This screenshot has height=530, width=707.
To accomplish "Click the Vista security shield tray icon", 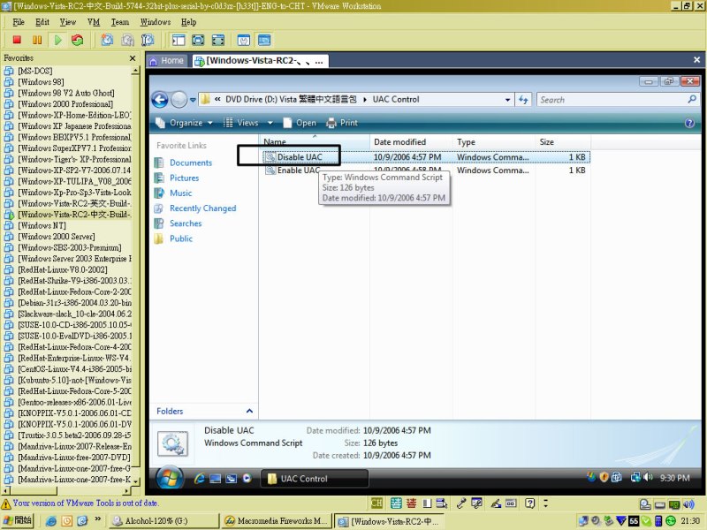I will pos(604,477).
